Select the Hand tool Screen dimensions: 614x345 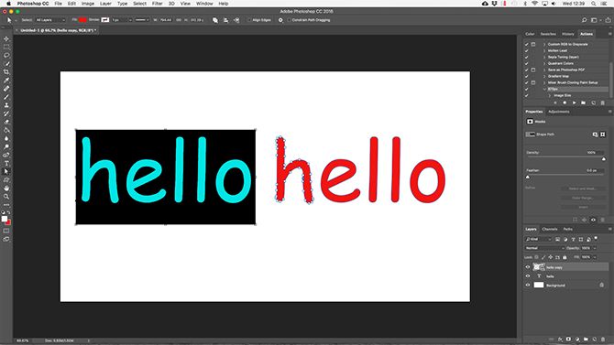(x=6, y=189)
